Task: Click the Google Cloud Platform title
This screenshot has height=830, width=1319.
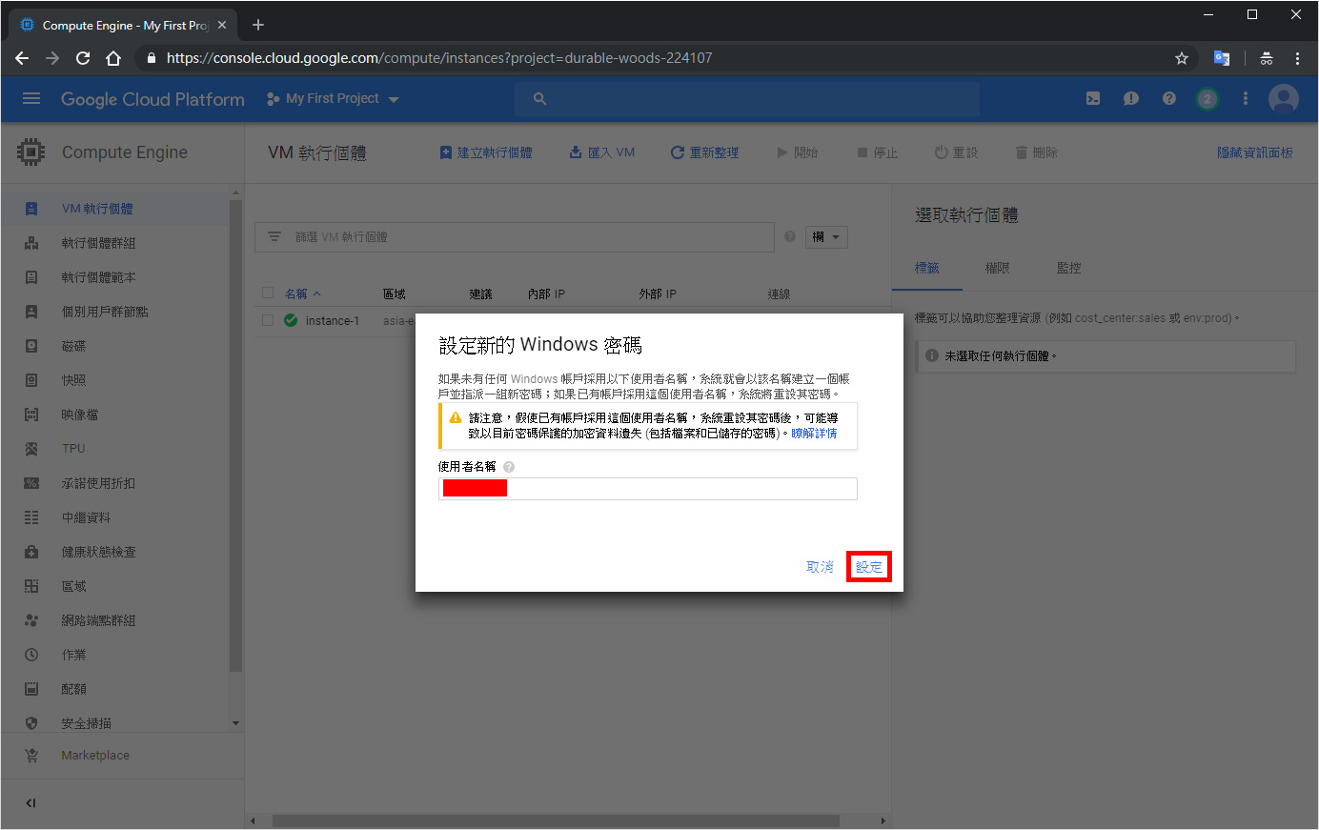Action: tap(152, 99)
